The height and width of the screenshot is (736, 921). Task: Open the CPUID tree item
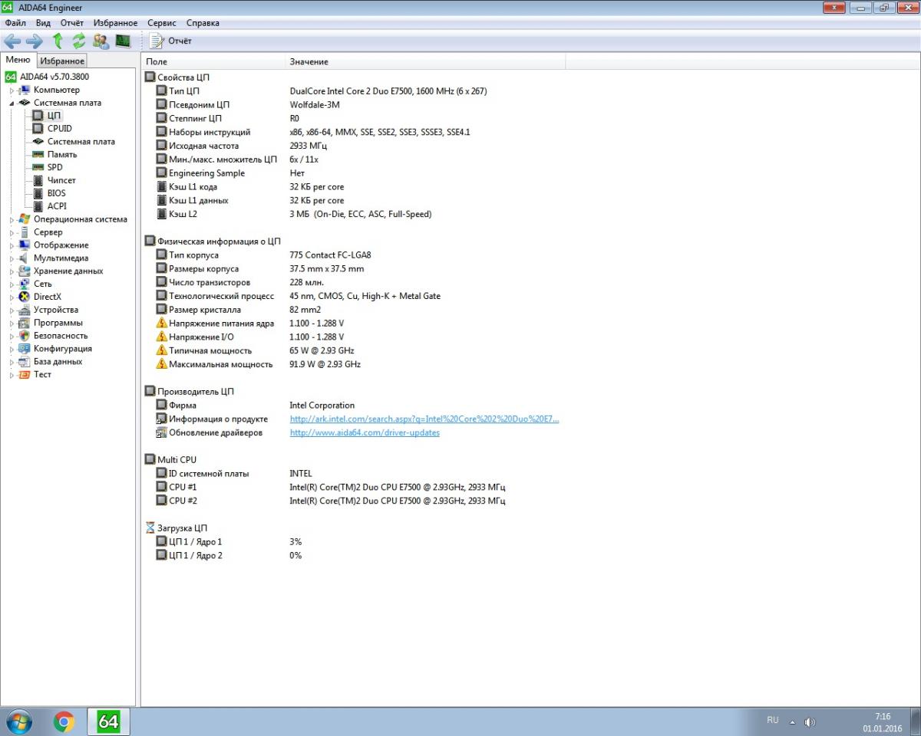[59, 129]
